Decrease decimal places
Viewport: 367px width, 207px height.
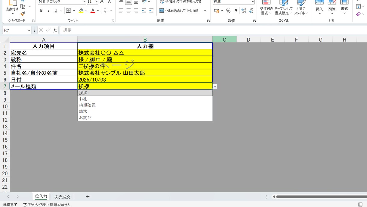coord(251,11)
